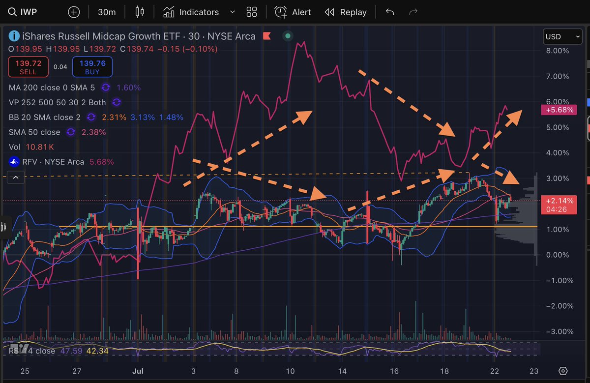Change the 30m time interval
Image resolution: width=590 pixels, height=383 pixels.
[107, 12]
